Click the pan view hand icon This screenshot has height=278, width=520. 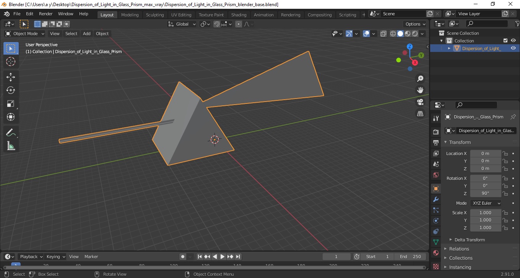(x=420, y=91)
